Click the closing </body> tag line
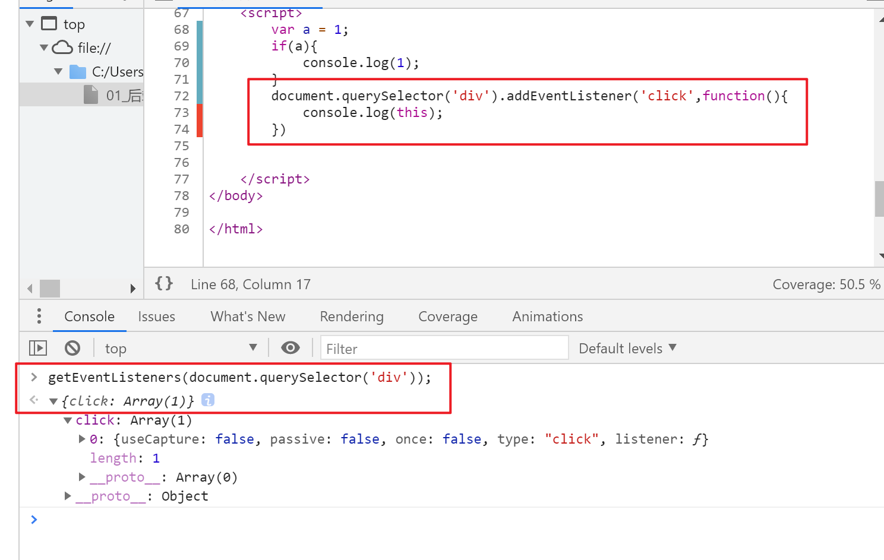 pyautogui.click(x=236, y=195)
